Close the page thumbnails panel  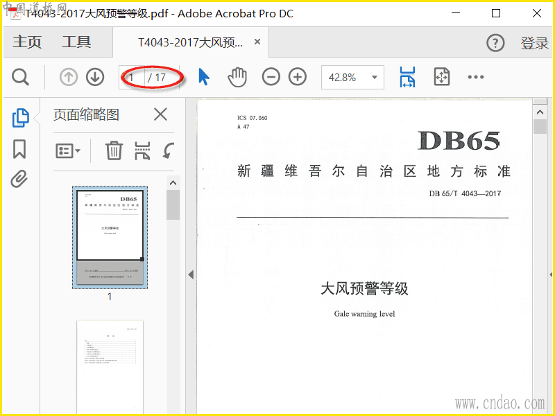pyautogui.click(x=160, y=114)
